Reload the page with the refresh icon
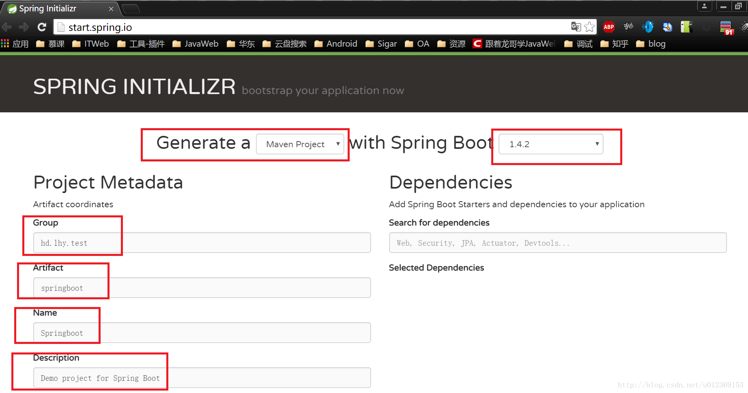The width and height of the screenshot is (748, 393). [41, 27]
